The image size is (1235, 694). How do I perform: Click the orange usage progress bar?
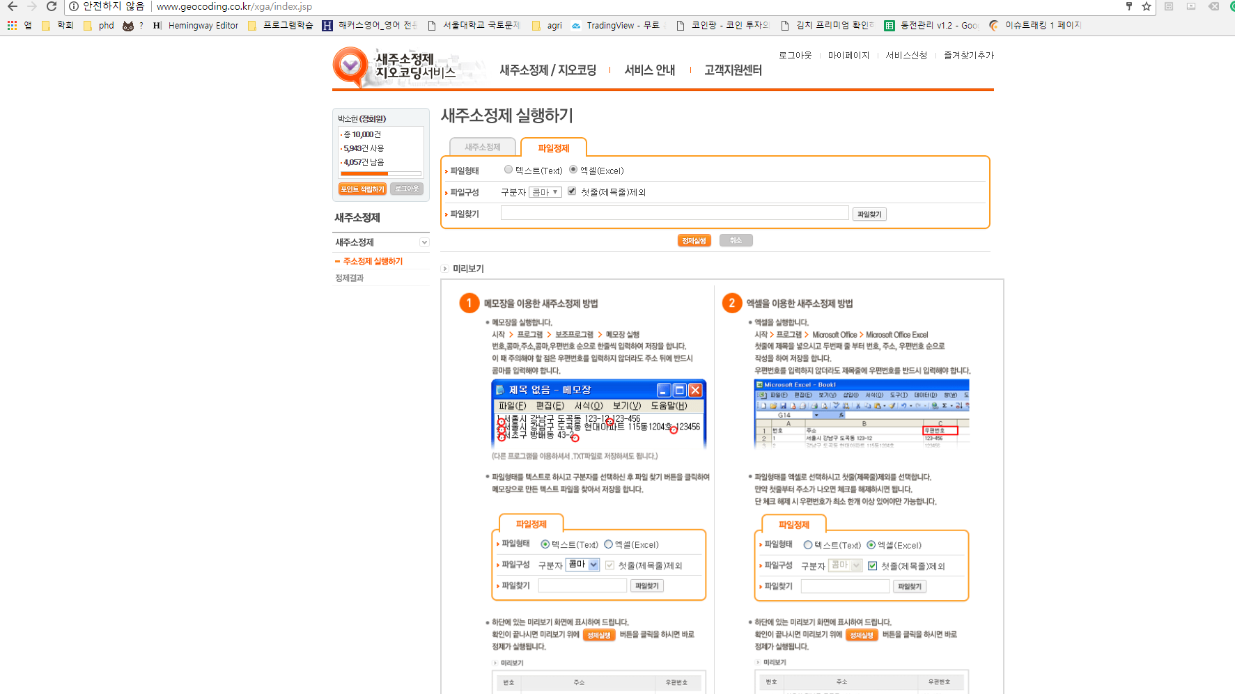pyautogui.click(x=364, y=173)
